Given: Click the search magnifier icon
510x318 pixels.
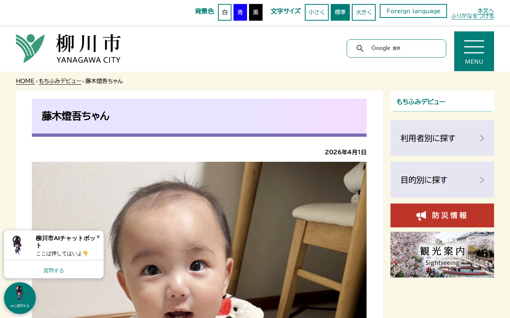Looking at the screenshot, I should (360, 48).
